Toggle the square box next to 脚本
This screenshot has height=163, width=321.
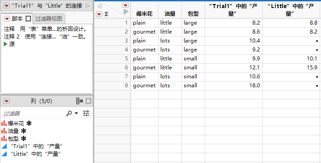pos(28,19)
